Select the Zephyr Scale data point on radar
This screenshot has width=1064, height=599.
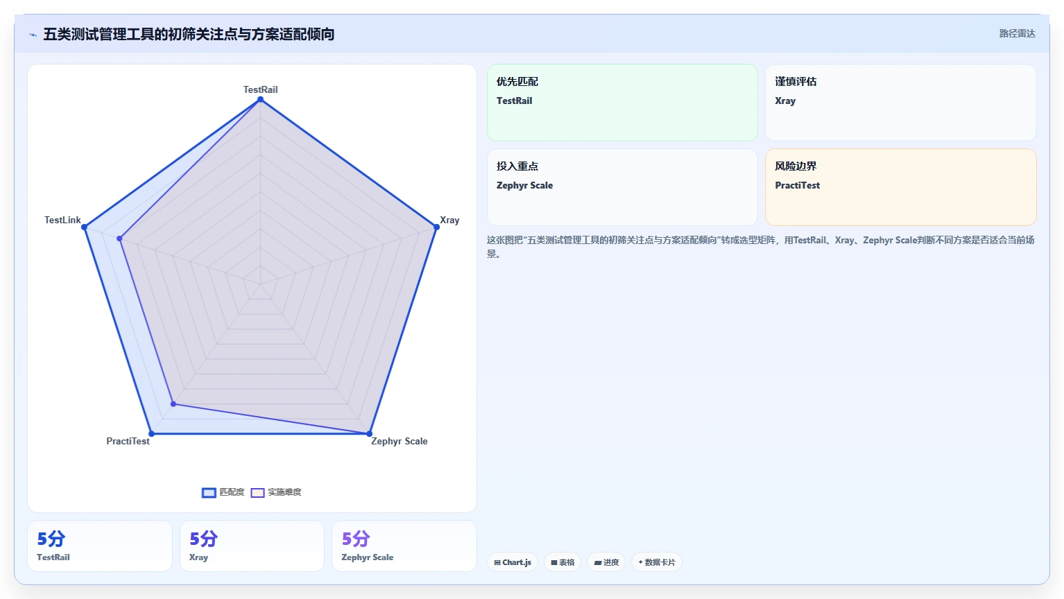point(369,434)
